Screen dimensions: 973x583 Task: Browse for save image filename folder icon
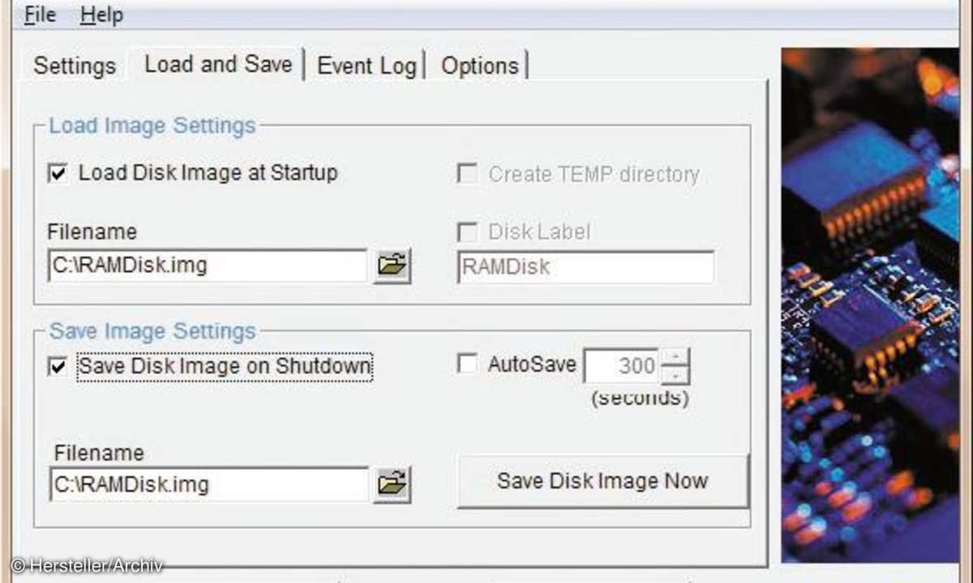coord(392,484)
